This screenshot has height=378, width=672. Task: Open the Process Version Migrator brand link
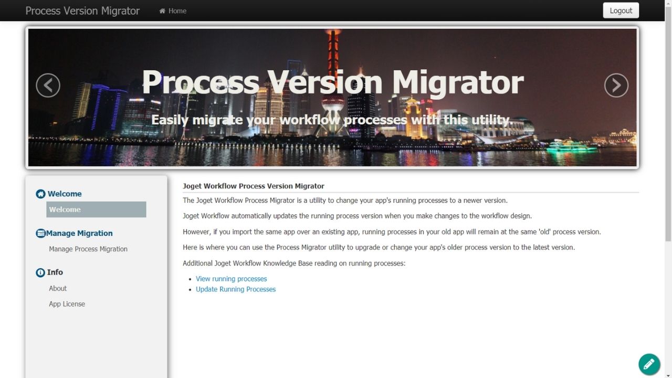coord(82,10)
